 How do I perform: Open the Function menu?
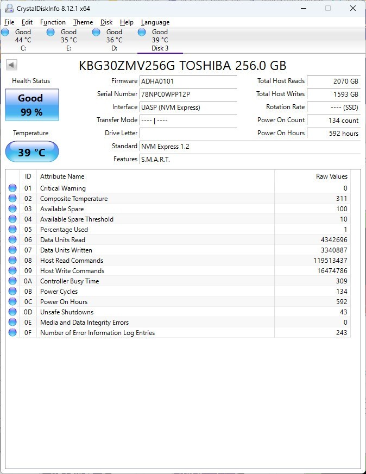[53, 22]
